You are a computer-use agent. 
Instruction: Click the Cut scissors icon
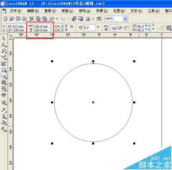pyautogui.click(x=32, y=19)
